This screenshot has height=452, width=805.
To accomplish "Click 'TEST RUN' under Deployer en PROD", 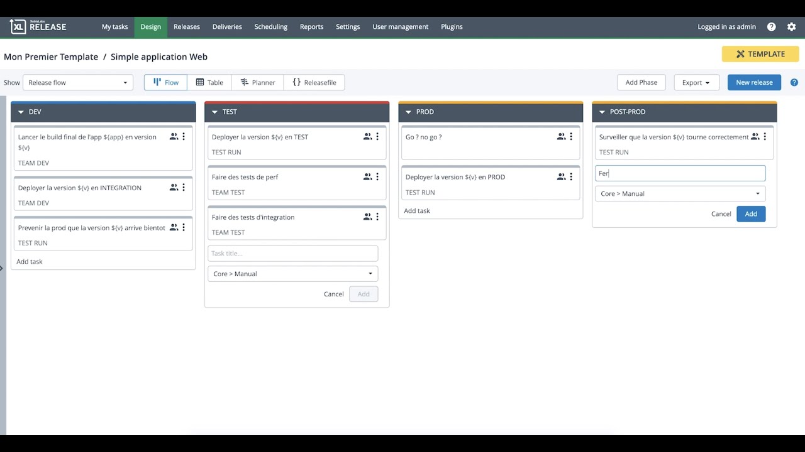I will coord(420,192).
